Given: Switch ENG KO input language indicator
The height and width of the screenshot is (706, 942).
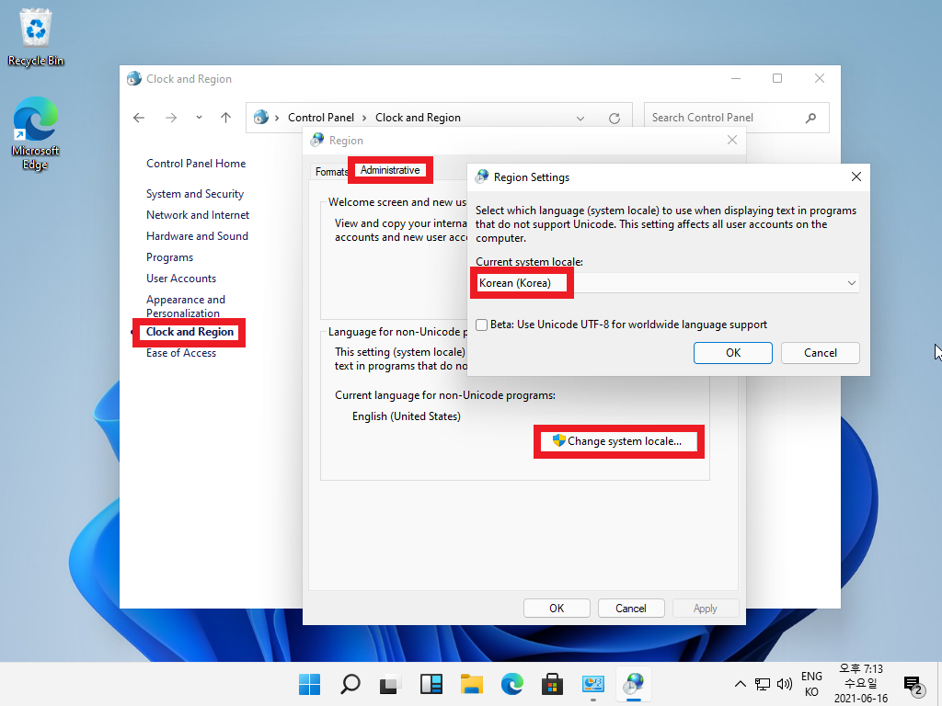Looking at the screenshot, I should tap(811, 684).
